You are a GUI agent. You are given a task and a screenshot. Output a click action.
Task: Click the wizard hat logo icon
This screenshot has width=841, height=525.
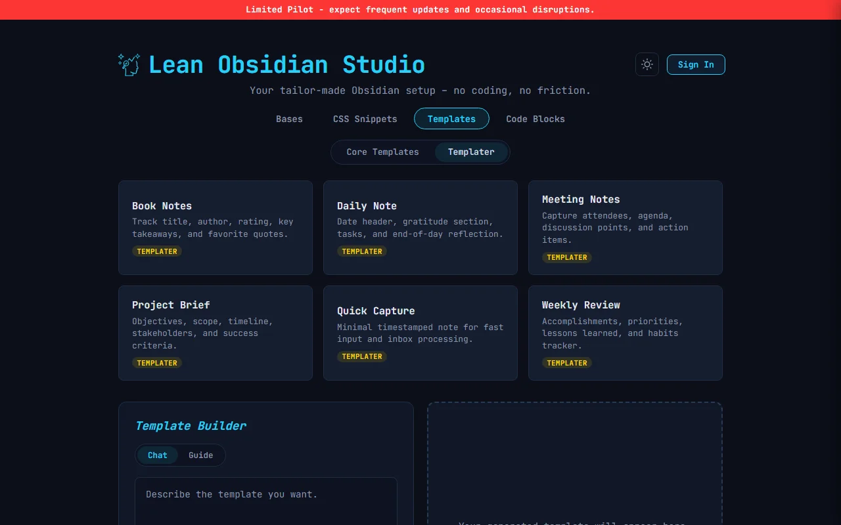[x=129, y=64]
